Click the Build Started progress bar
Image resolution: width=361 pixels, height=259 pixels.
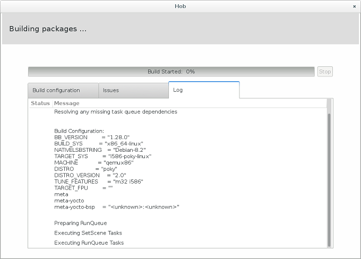[171, 72]
